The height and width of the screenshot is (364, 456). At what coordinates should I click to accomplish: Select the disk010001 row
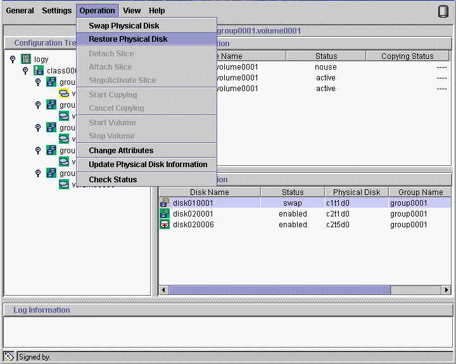click(x=305, y=203)
